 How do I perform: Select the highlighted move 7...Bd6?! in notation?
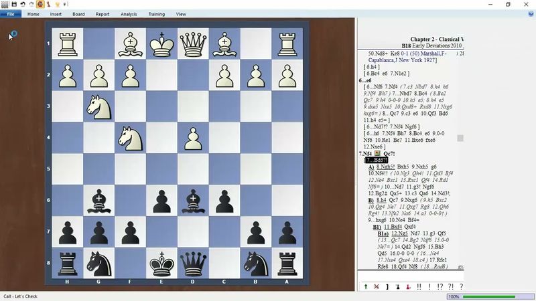(377, 161)
